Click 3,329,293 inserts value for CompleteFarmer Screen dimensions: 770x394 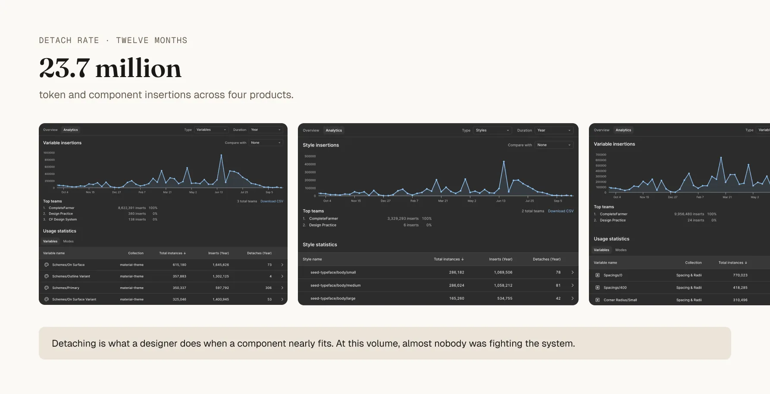[x=403, y=219]
